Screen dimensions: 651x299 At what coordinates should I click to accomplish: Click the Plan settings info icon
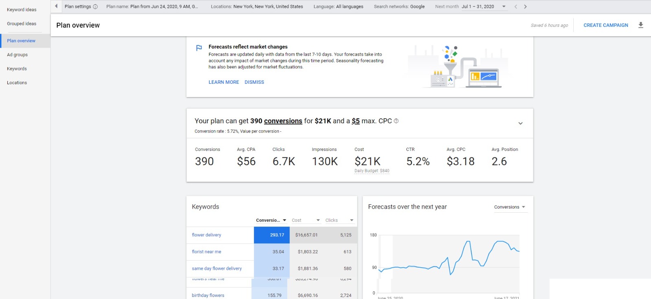[x=95, y=7]
